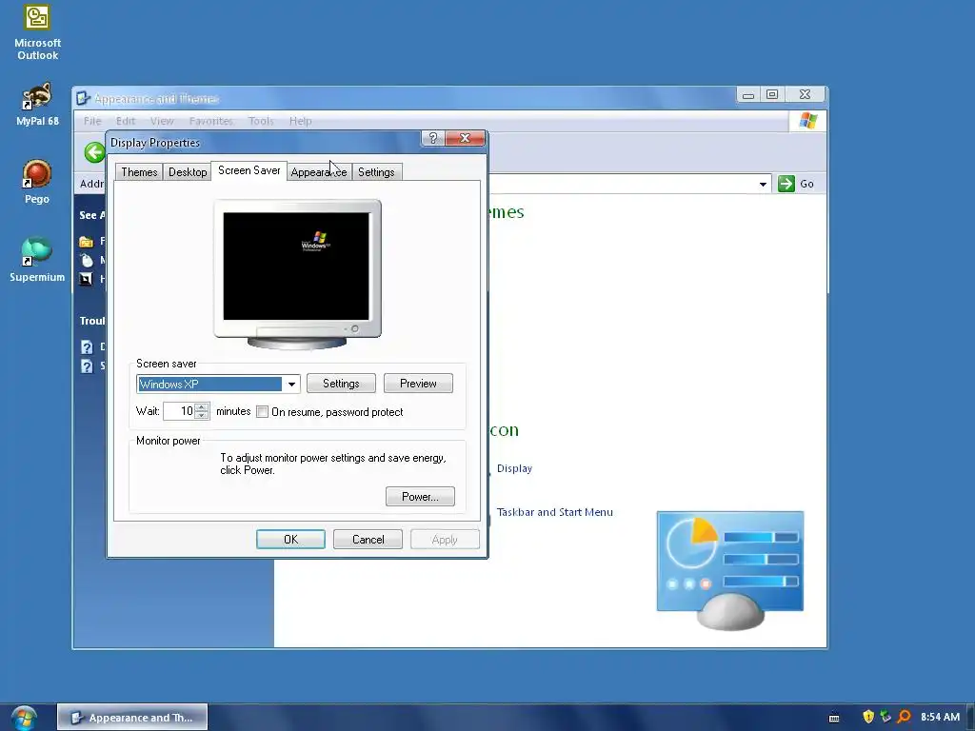The image size is (975, 731).
Task: Click the green Back arrow in Appearance window
Action: (x=94, y=152)
